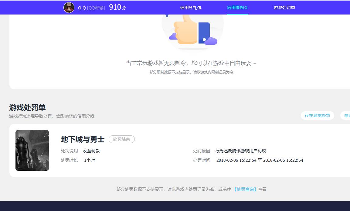Open the 处罚查询 link at the bottom

[x=245, y=189]
